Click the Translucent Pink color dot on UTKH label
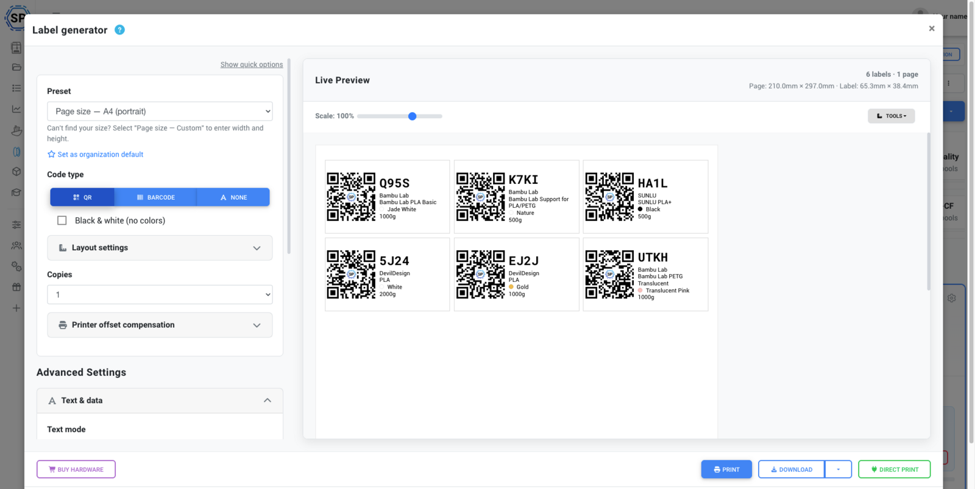Screen dimensions: 975x489 pos(640,290)
